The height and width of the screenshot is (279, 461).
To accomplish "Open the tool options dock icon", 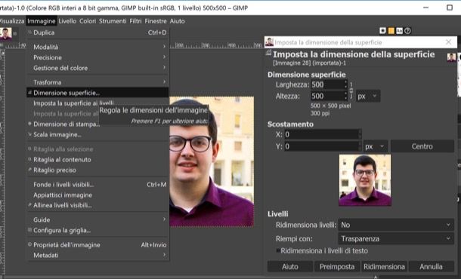I will (382, 30).
